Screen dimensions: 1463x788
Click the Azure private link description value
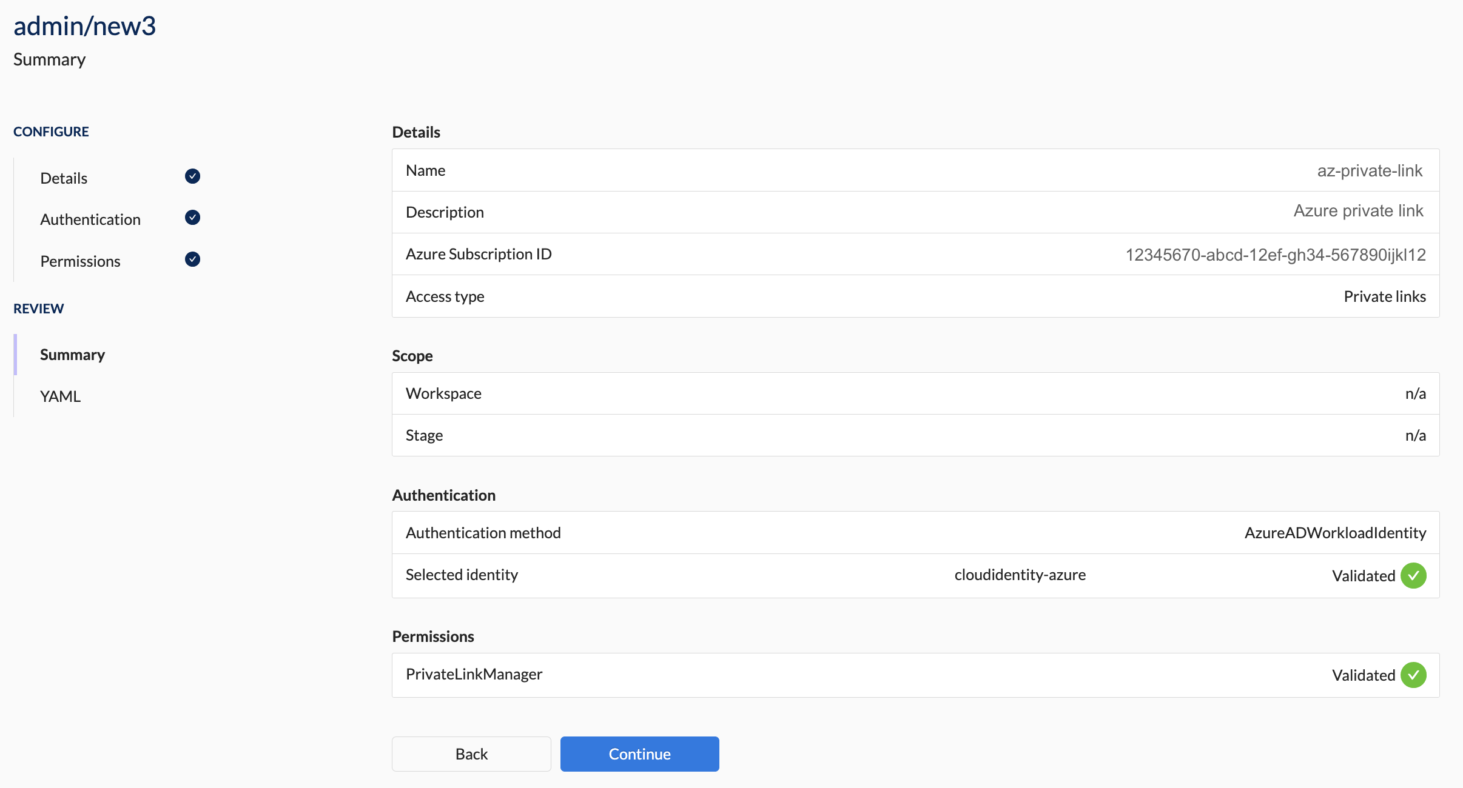pos(1358,211)
